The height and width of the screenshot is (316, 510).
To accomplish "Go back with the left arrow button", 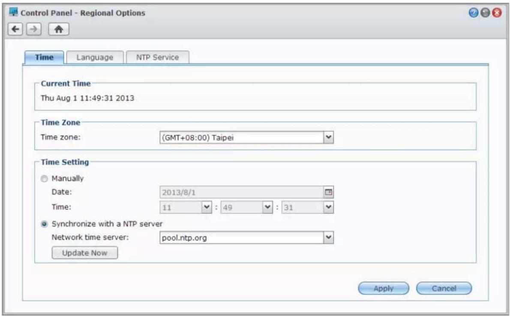I will pyautogui.click(x=15, y=29).
